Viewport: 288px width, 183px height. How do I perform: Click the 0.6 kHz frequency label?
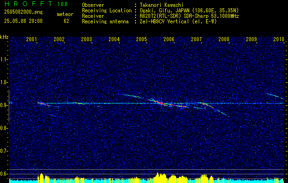pyautogui.click(x=4, y=174)
